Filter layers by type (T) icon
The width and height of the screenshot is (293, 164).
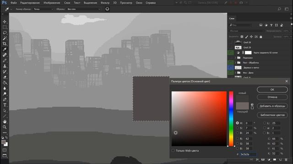[x=271, y=25]
